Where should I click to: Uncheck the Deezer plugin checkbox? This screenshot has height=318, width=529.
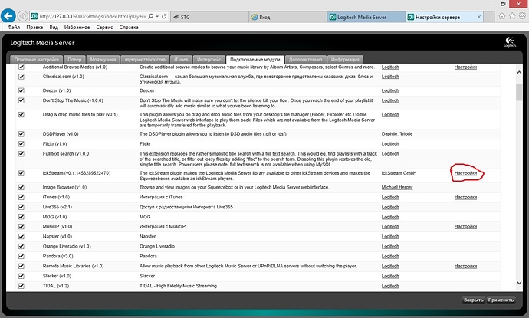(21, 90)
